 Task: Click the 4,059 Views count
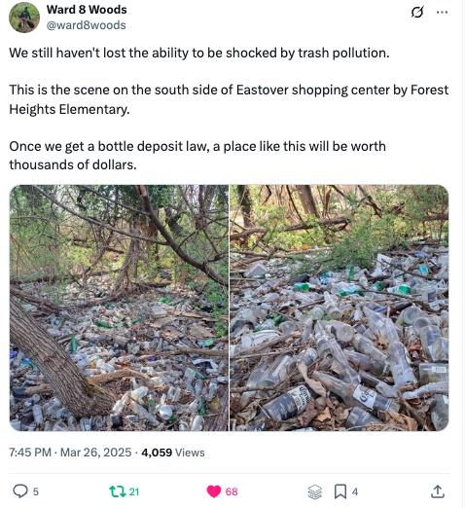[x=173, y=452]
